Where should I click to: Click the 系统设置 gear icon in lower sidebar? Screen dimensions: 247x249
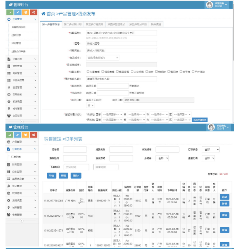9,200
